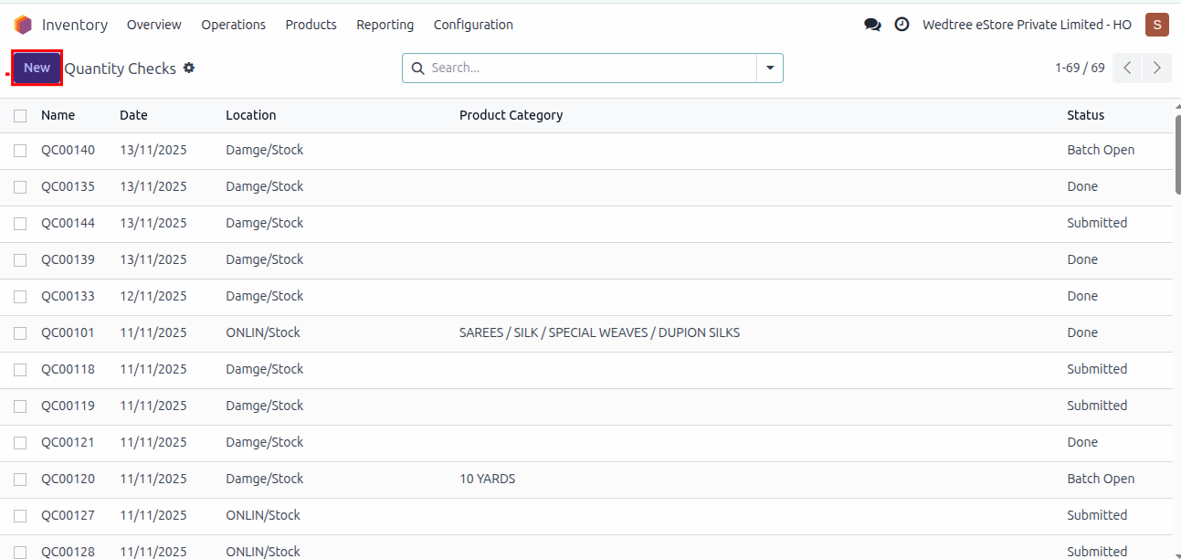This screenshot has width=1181, height=559.
Task: Go to the previous page arrow
Action: (x=1127, y=68)
